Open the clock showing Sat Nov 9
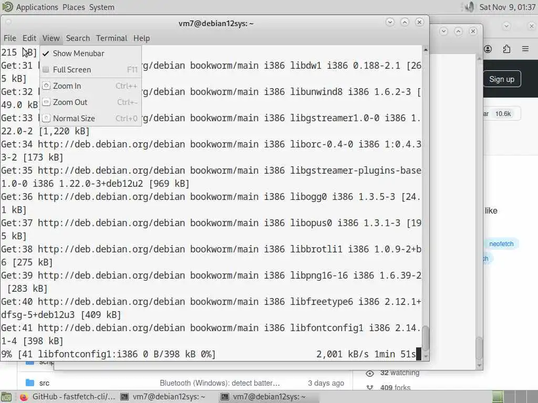This screenshot has width=538, height=403. pyautogui.click(x=507, y=7)
